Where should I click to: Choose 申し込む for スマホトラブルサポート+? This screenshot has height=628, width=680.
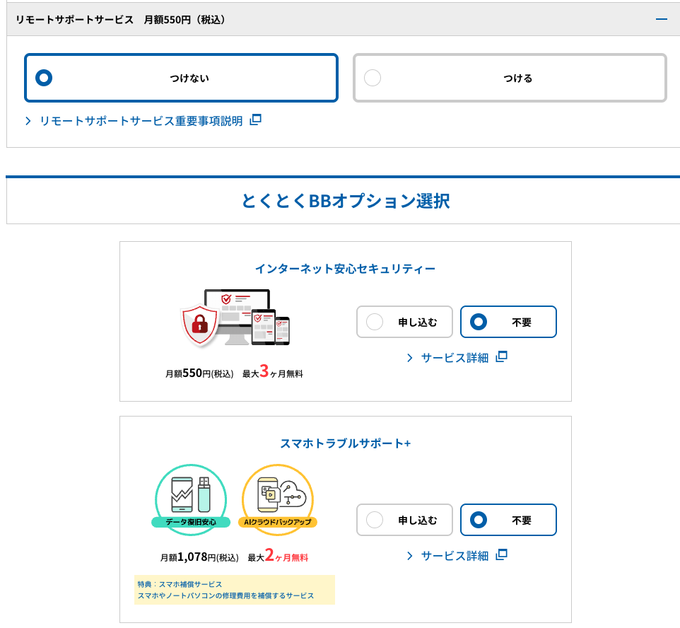(404, 520)
